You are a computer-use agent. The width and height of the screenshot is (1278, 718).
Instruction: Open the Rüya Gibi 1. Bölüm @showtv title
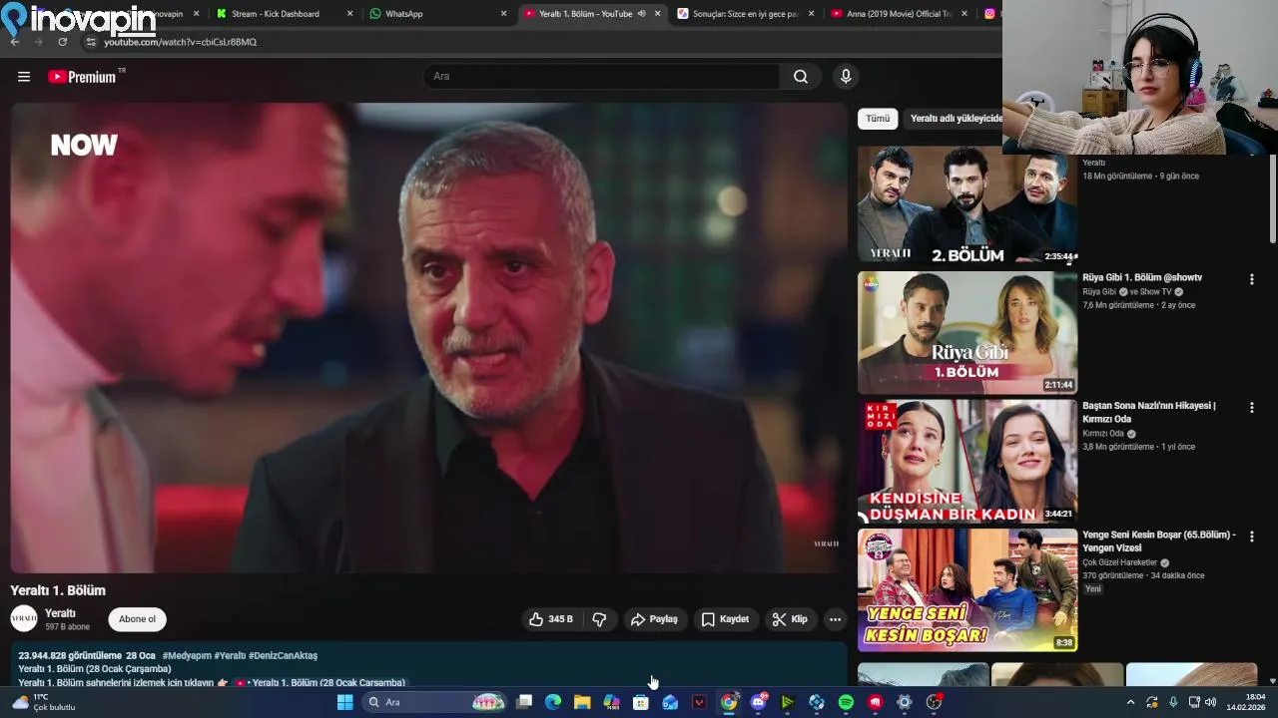tap(1142, 277)
